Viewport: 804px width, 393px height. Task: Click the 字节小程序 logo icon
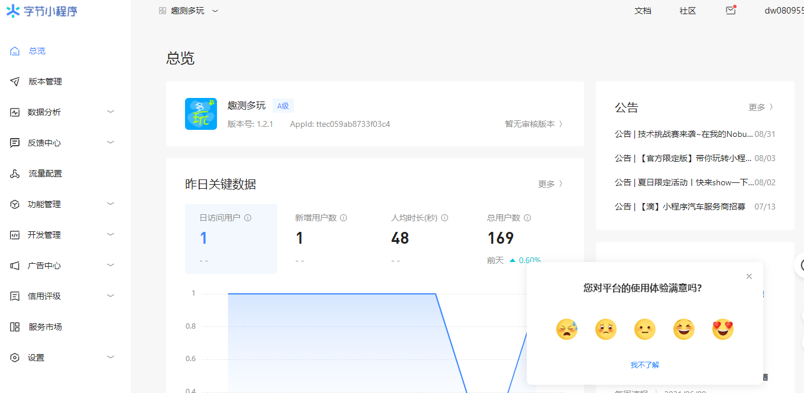tap(13, 11)
